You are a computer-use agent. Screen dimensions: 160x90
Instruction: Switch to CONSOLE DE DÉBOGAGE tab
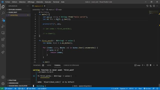click(x=71, y=65)
